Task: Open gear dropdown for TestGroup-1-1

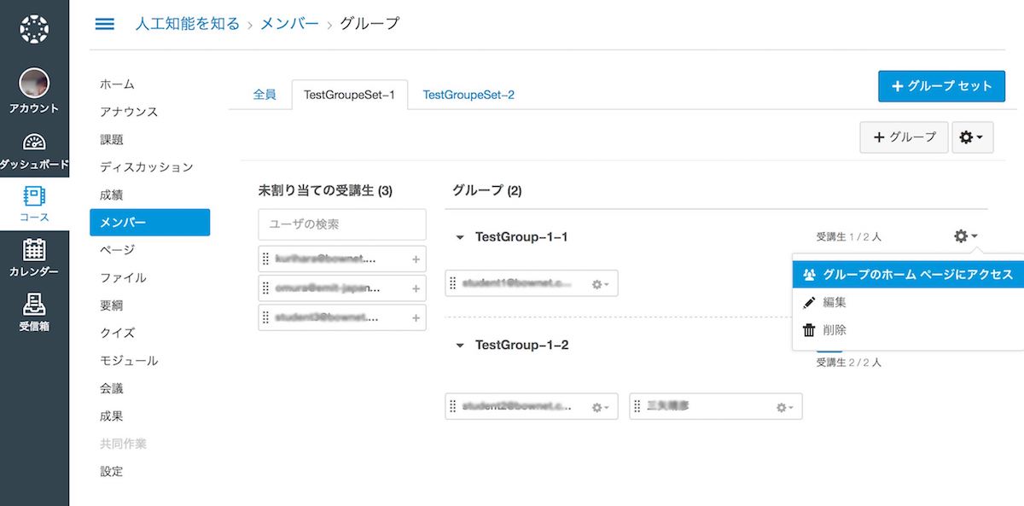Action: [x=965, y=236]
